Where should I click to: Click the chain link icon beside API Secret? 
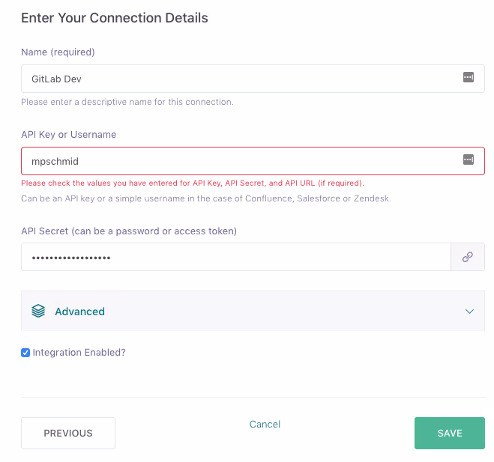(468, 257)
